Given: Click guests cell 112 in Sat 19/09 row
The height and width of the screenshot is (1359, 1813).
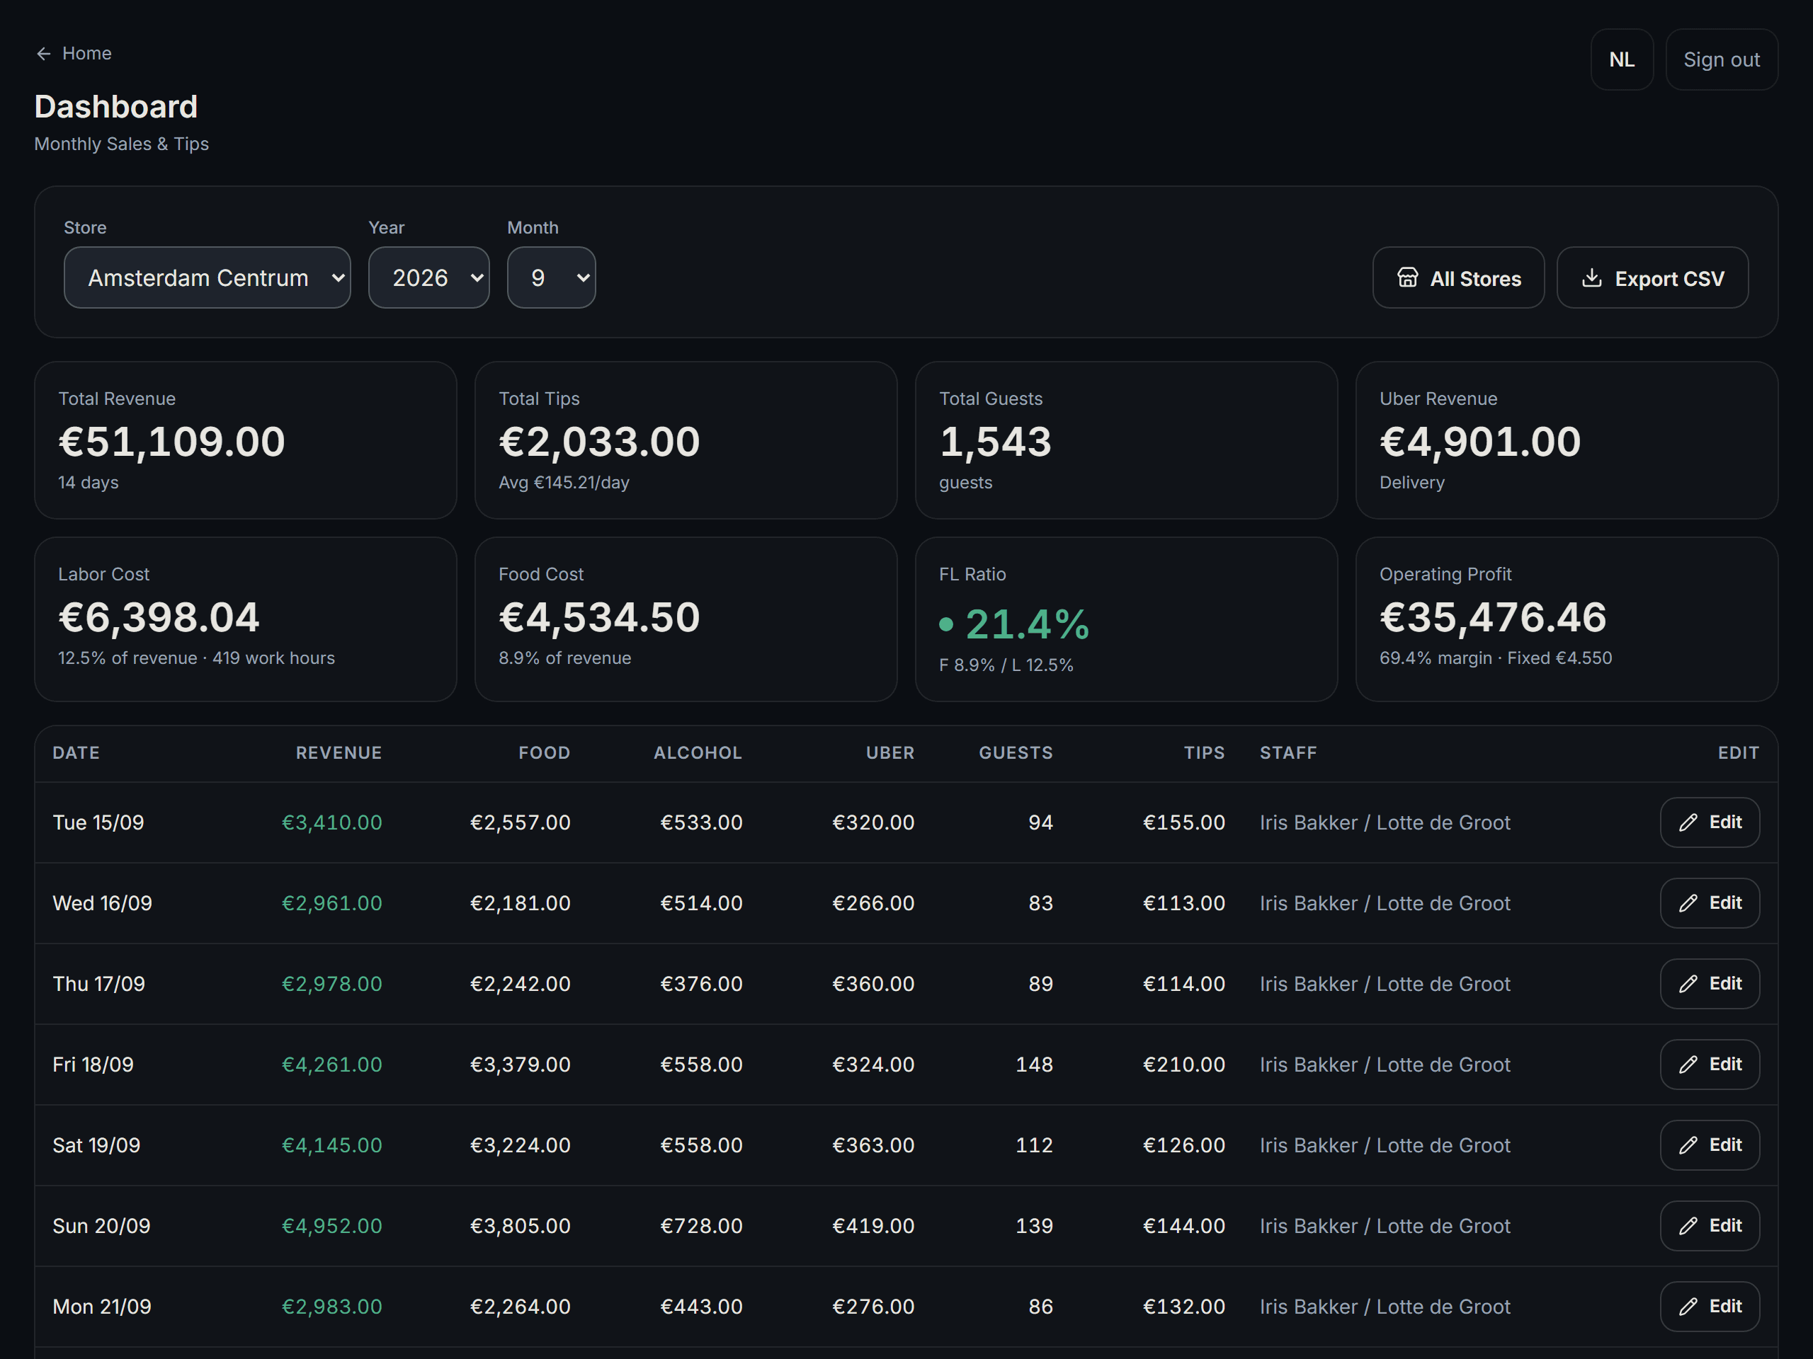Looking at the screenshot, I should point(1035,1145).
